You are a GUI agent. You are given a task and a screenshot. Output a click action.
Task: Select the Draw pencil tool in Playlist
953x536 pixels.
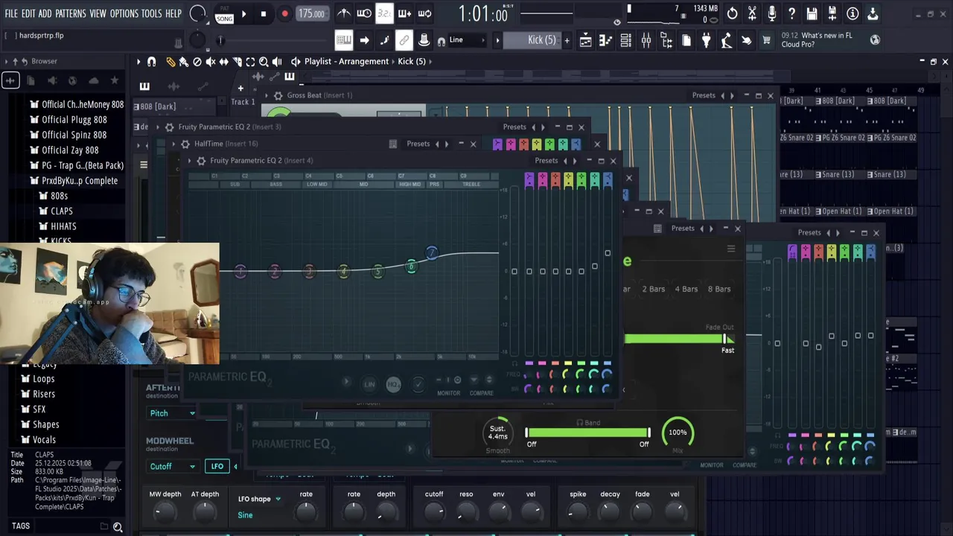pyautogui.click(x=170, y=62)
